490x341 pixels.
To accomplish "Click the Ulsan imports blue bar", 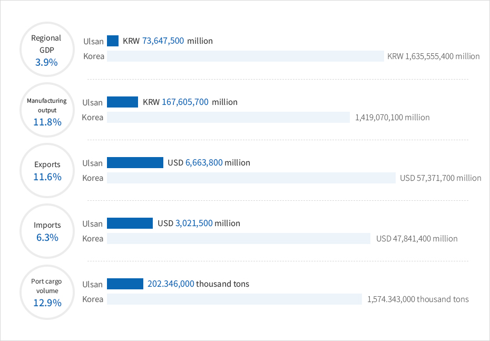I will tap(130, 223).
